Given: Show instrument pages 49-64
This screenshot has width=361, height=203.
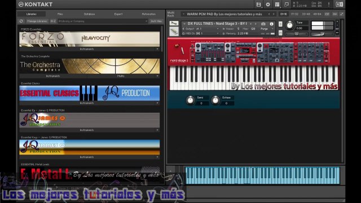Looking at the screenshot, I should (x=317, y=14).
